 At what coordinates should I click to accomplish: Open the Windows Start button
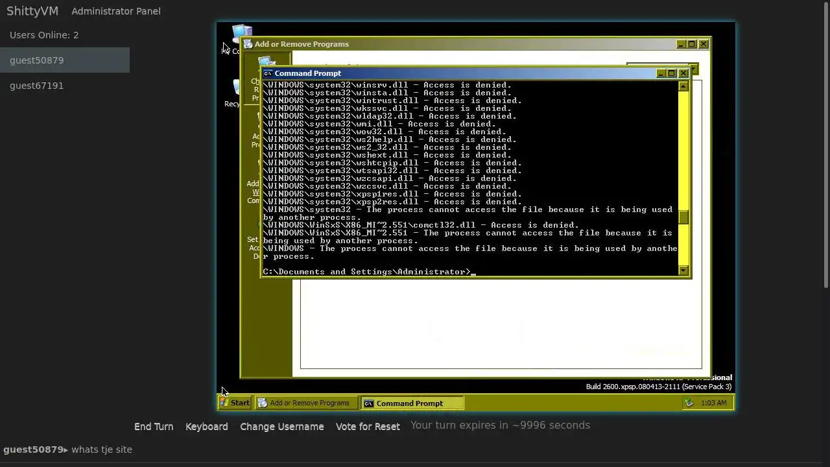pyautogui.click(x=235, y=403)
